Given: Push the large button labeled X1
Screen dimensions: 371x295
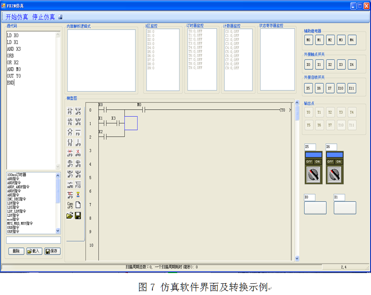Looking at the screenshot, I should point(345,208).
